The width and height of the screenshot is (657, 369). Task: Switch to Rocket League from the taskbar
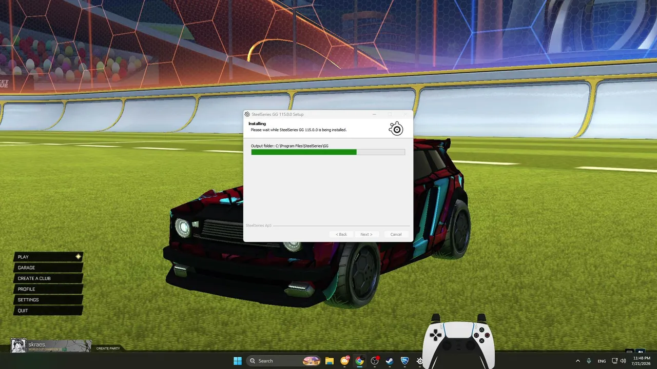(x=404, y=361)
